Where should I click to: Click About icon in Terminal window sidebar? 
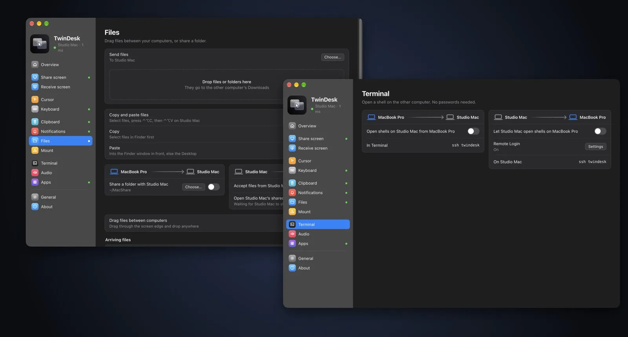(292, 268)
